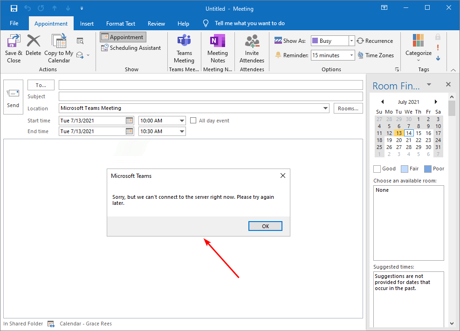Click the Time Zones button
Viewport: 460px width, 331px height.
[376, 55]
